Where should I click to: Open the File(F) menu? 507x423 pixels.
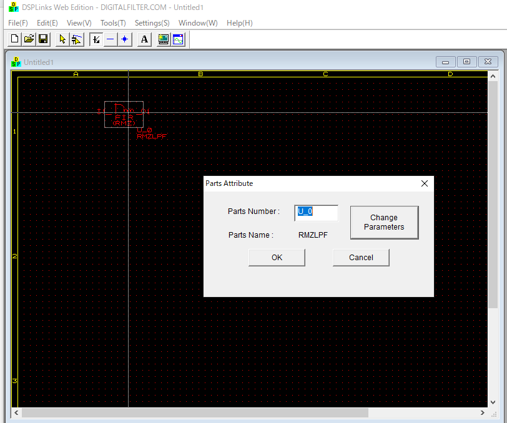18,23
